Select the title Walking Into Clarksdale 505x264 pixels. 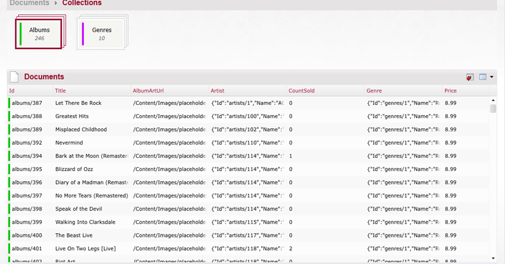pyautogui.click(x=85, y=222)
